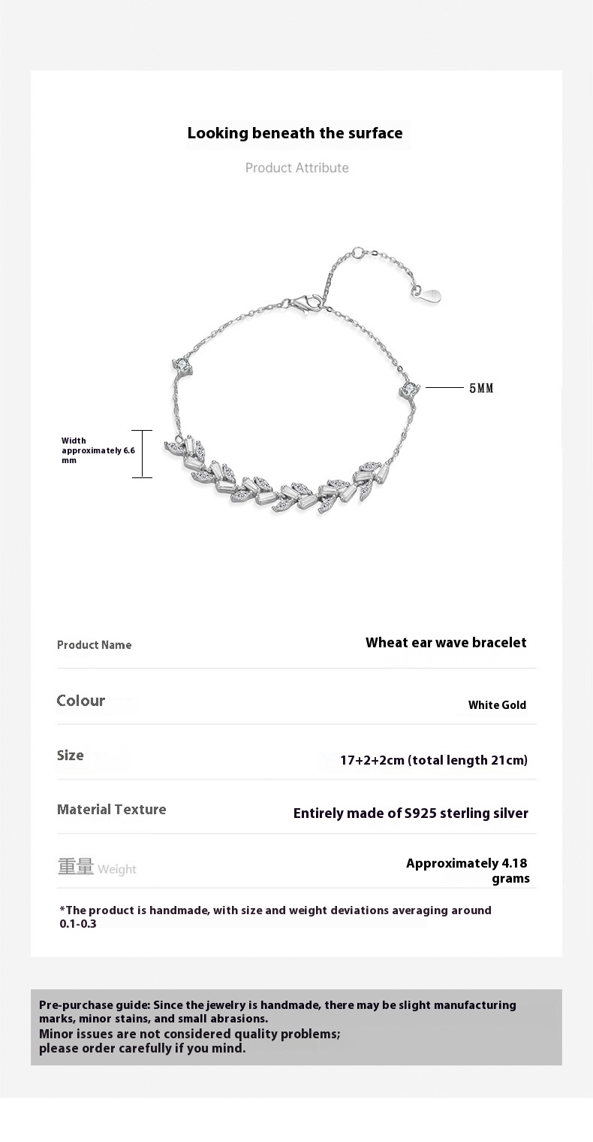
Task: Click the Pre-purchase guide notice box
Action: coord(296,1027)
